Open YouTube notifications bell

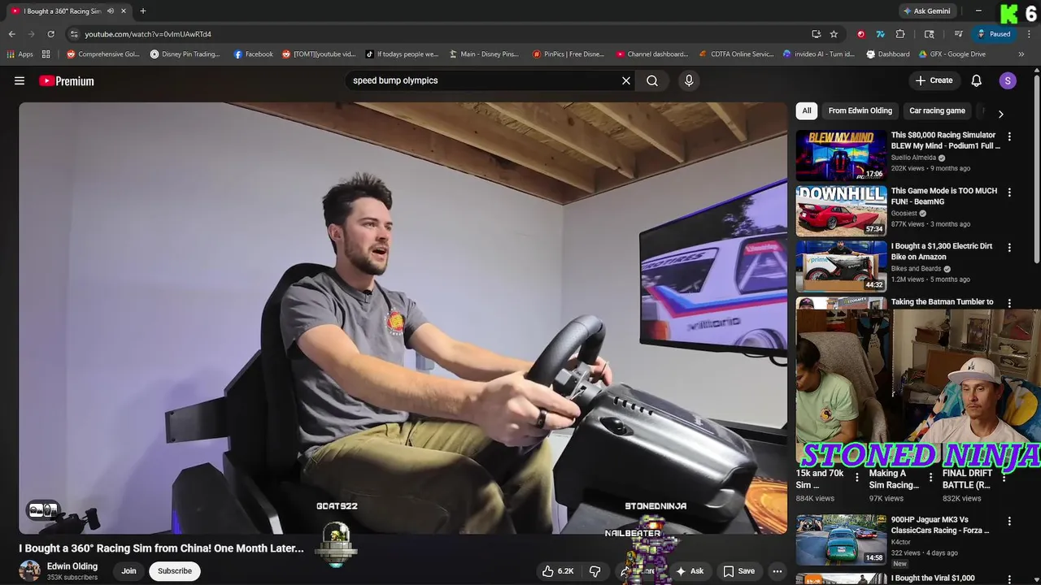click(977, 80)
